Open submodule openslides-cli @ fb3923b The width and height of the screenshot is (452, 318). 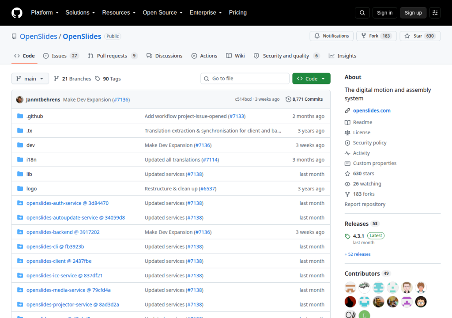tap(55, 246)
